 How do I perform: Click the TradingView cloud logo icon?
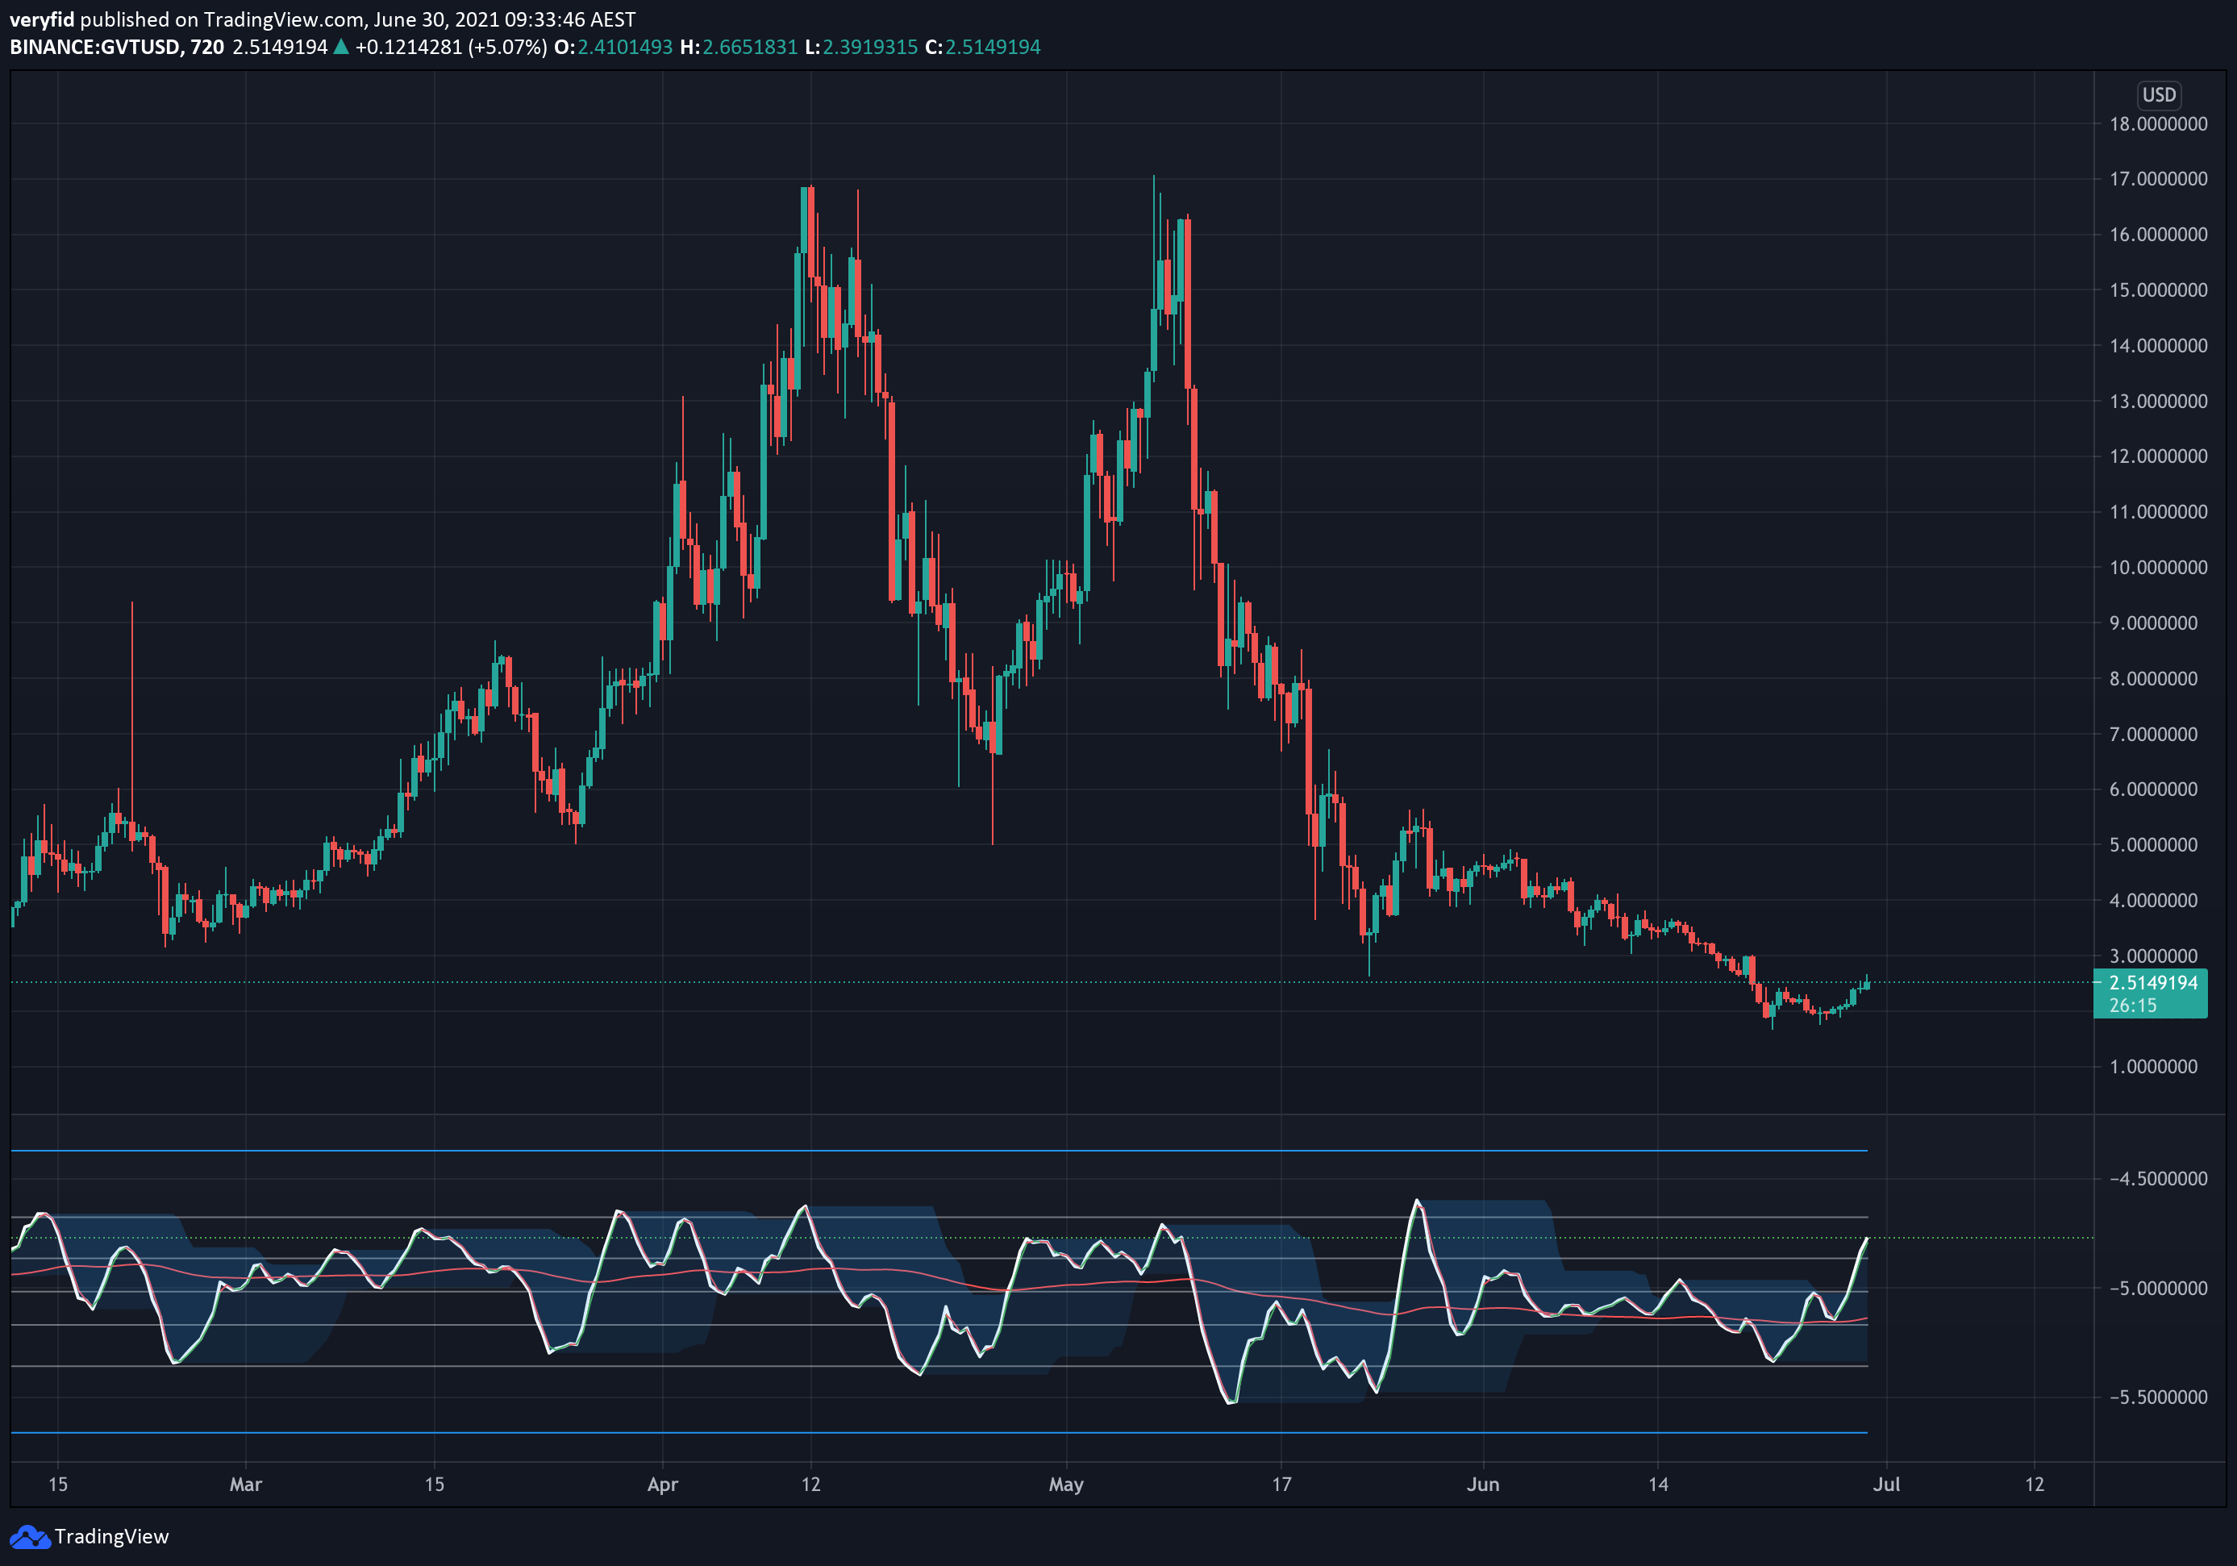[x=29, y=1537]
